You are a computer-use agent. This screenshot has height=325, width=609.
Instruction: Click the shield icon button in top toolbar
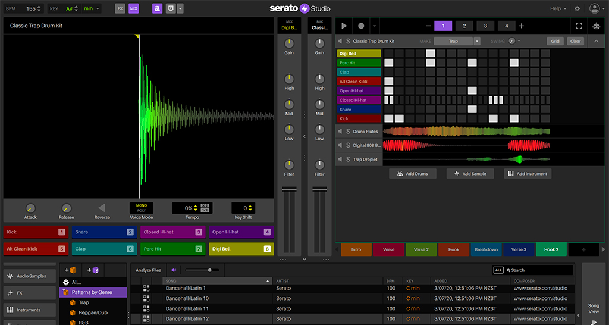click(x=171, y=8)
